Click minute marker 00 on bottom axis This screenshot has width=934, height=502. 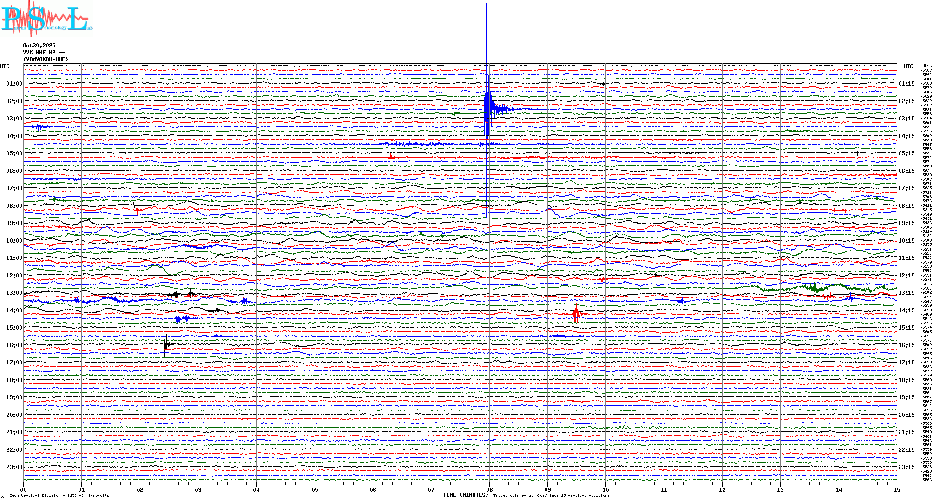pos(24,490)
